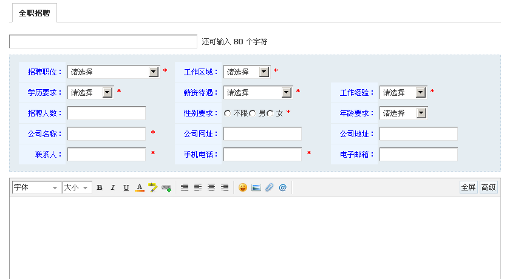This screenshot has height=279, width=507.
Task: Click the second paragraph alignment icon
Action: (x=198, y=187)
